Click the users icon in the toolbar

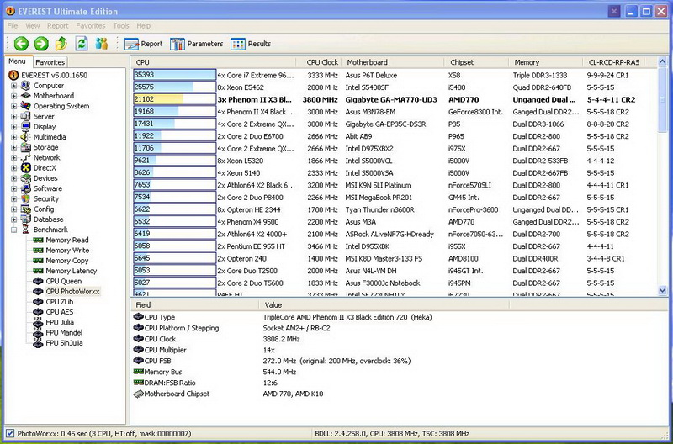coord(102,44)
